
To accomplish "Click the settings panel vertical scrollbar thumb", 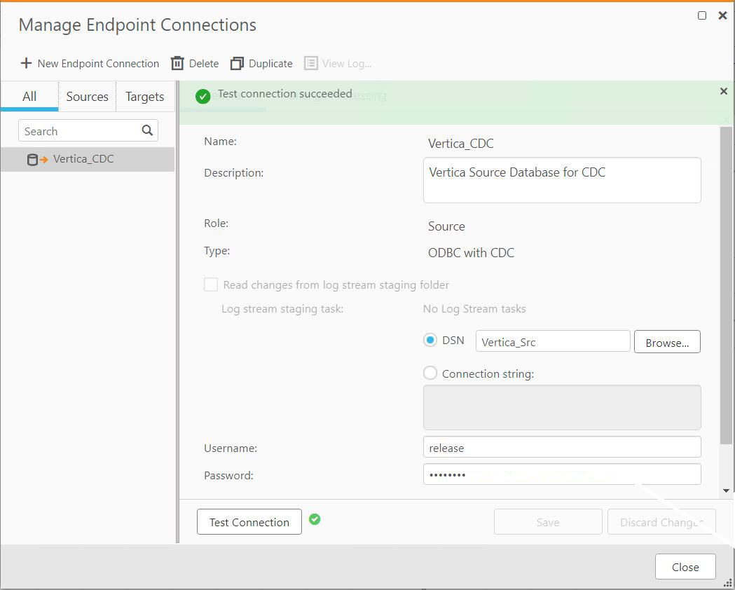I will point(726,285).
